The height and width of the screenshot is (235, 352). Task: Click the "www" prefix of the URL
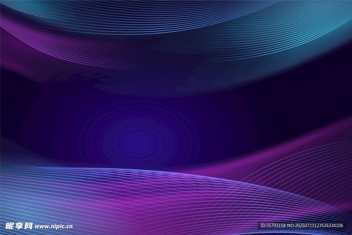point(41,226)
